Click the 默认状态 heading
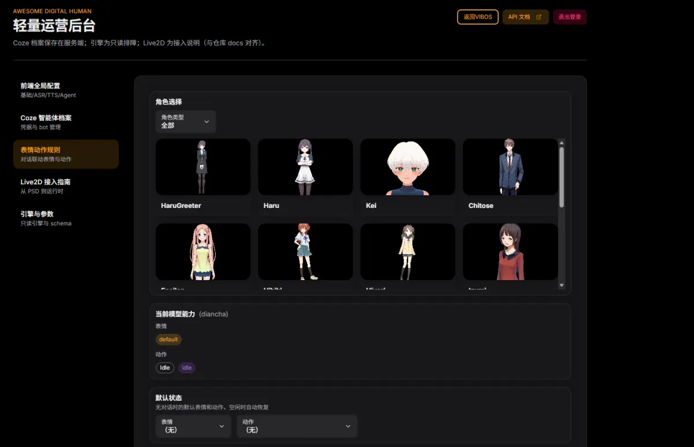694x447 pixels. point(169,398)
